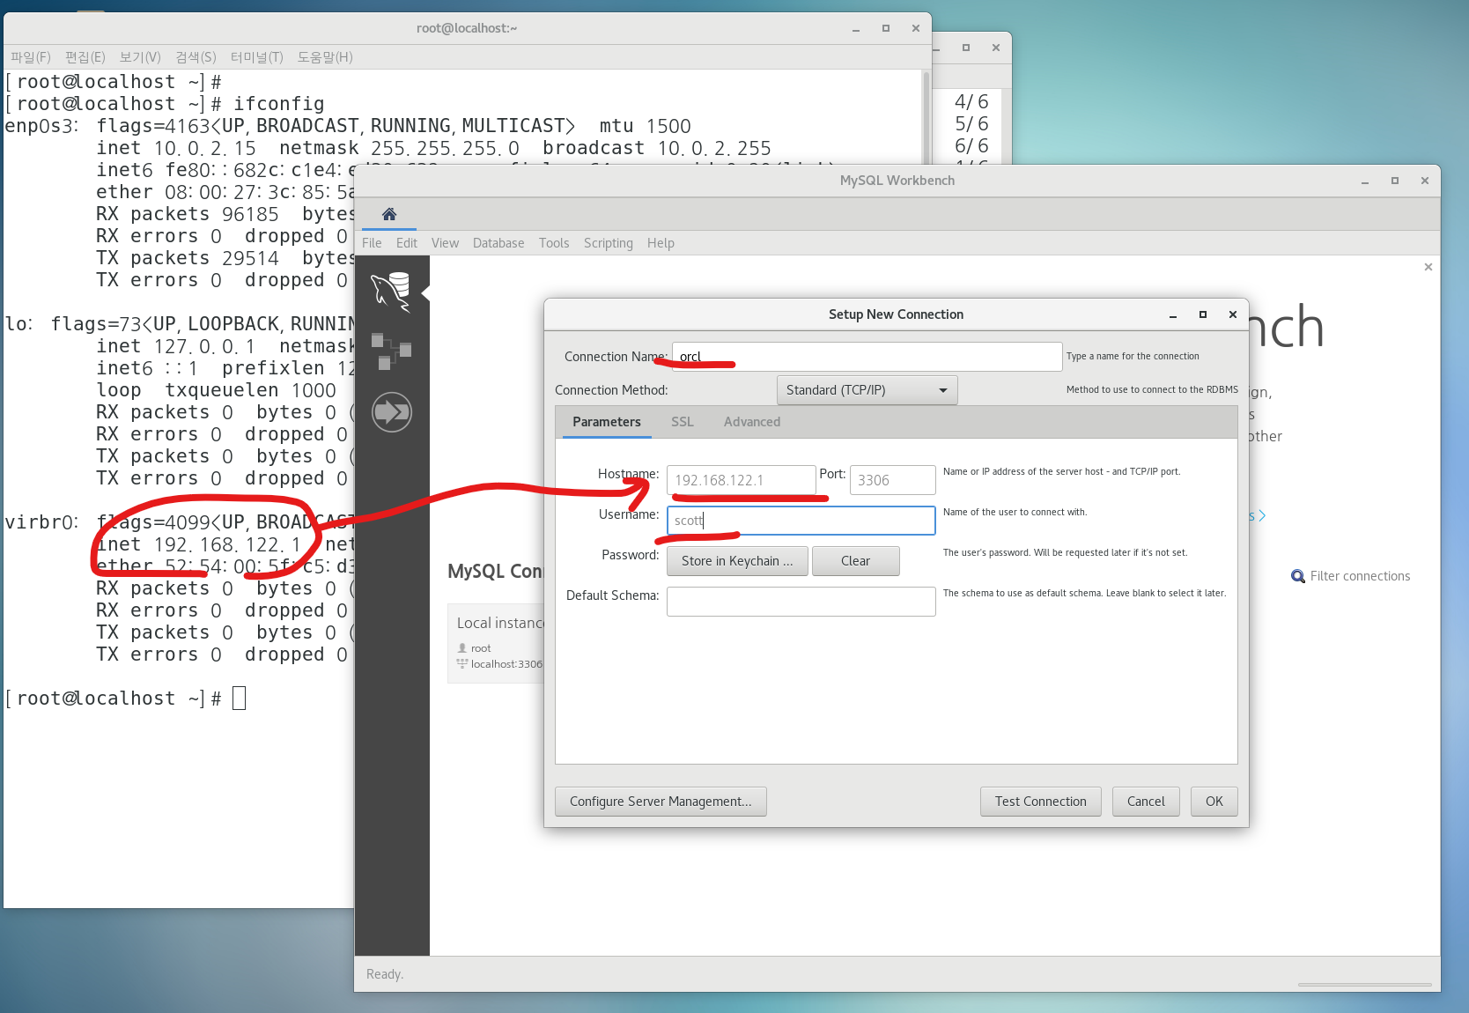Maximize the background window behind the terminal

(966, 48)
